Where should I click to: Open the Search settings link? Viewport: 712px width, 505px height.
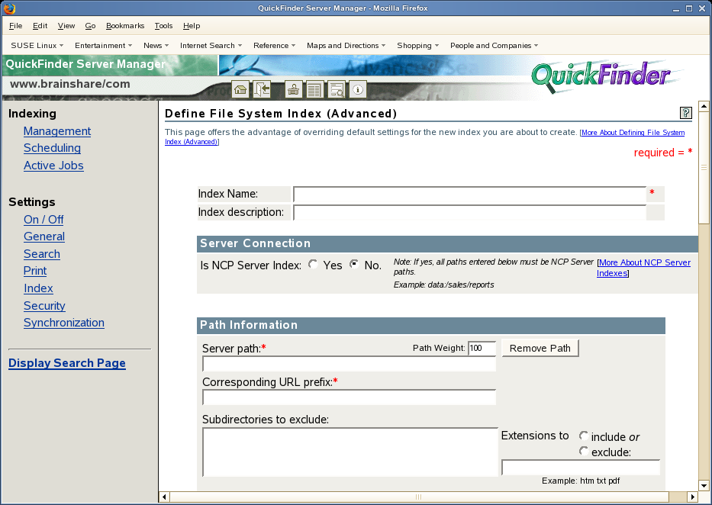tap(42, 254)
